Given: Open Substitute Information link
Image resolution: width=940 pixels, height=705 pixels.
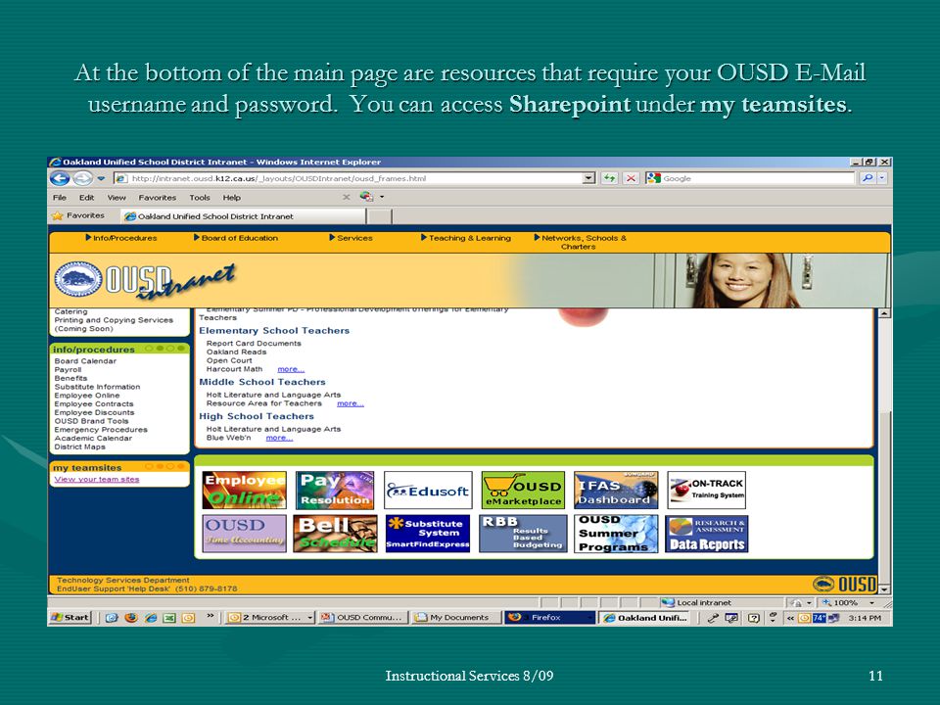Looking at the screenshot, I should (x=97, y=388).
